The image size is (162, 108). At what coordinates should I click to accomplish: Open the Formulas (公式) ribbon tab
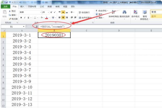coord(42,6)
